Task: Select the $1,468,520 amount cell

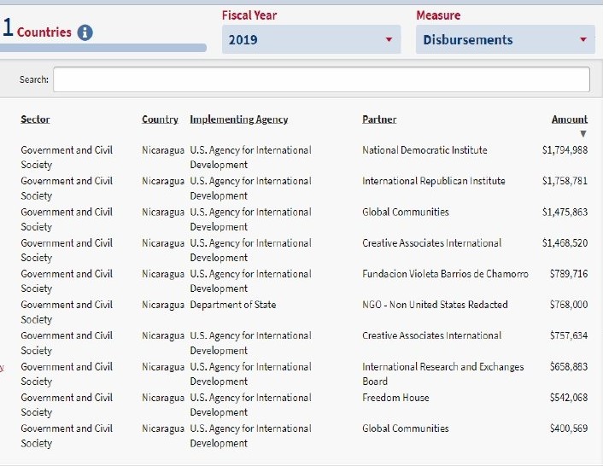Action: (x=565, y=243)
